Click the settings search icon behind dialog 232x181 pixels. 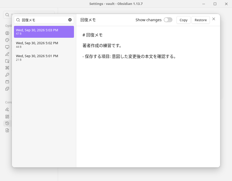[x=7, y=15]
